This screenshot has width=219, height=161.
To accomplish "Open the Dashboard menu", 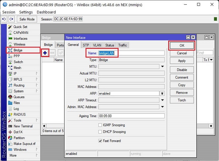I will (46, 12).
